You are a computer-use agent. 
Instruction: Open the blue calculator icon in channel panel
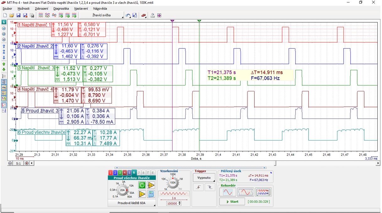point(151,194)
